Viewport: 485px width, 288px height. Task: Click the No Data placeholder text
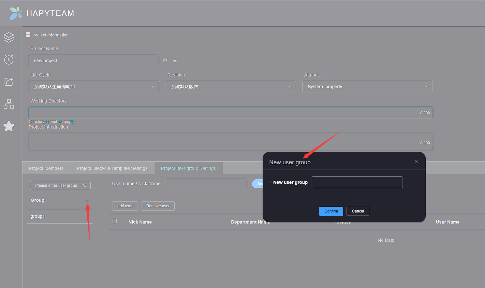pos(386,240)
